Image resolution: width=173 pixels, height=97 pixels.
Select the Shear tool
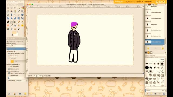coord(12,18)
